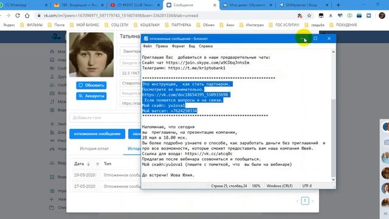Image resolution: width=389 pixels, height=219 pixels.
Task: Select the 27-05-2020 table row date
Action: coord(84,186)
